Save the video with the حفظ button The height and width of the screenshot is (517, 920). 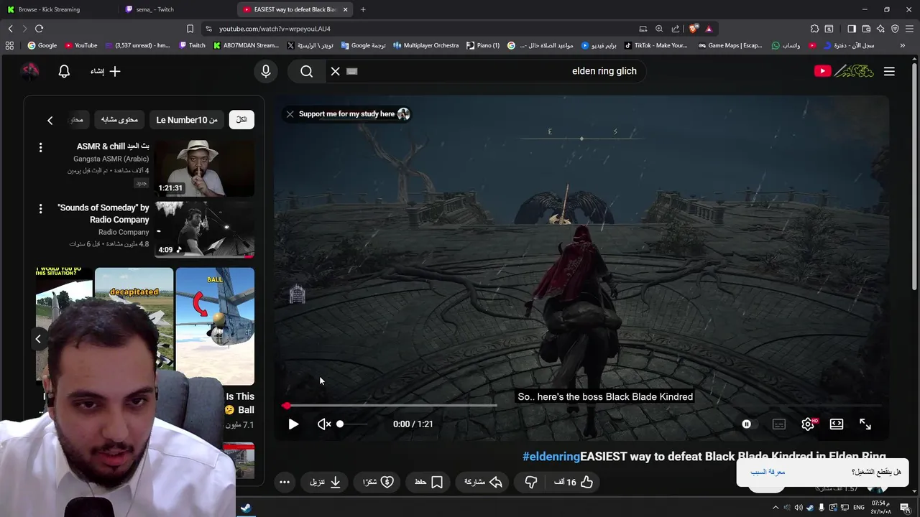coord(429,482)
